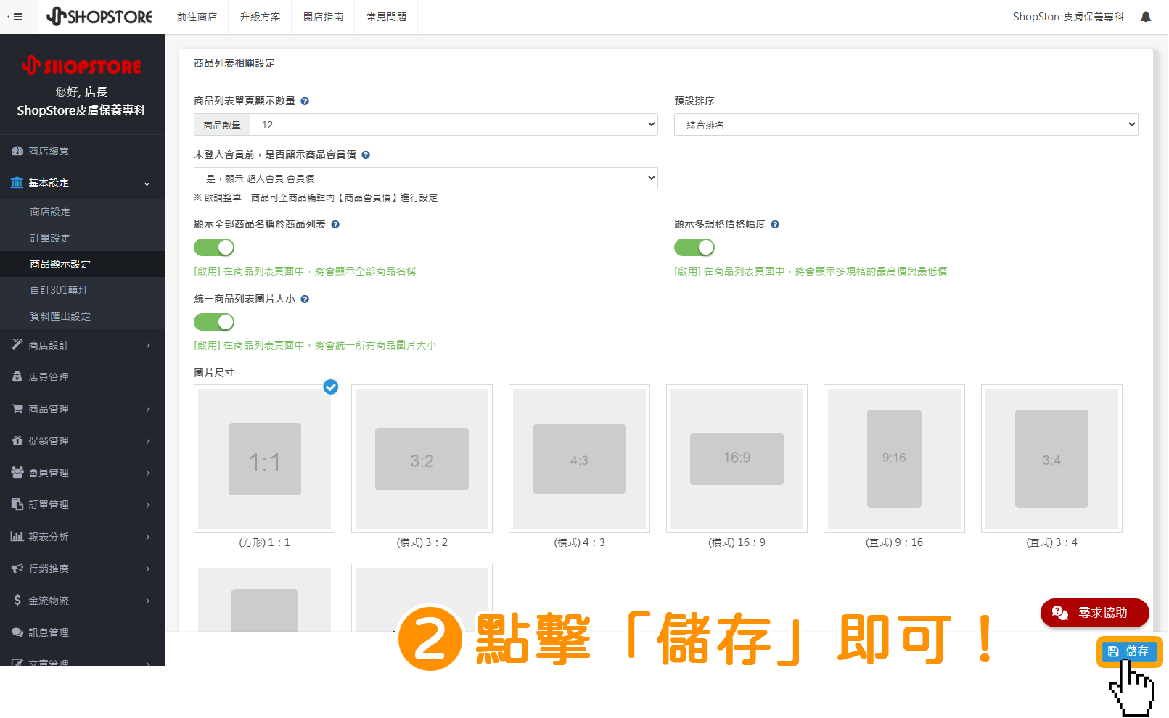Open the 升級方案 menu item
This screenshot has height=718, width=1169.
point(259,17)
